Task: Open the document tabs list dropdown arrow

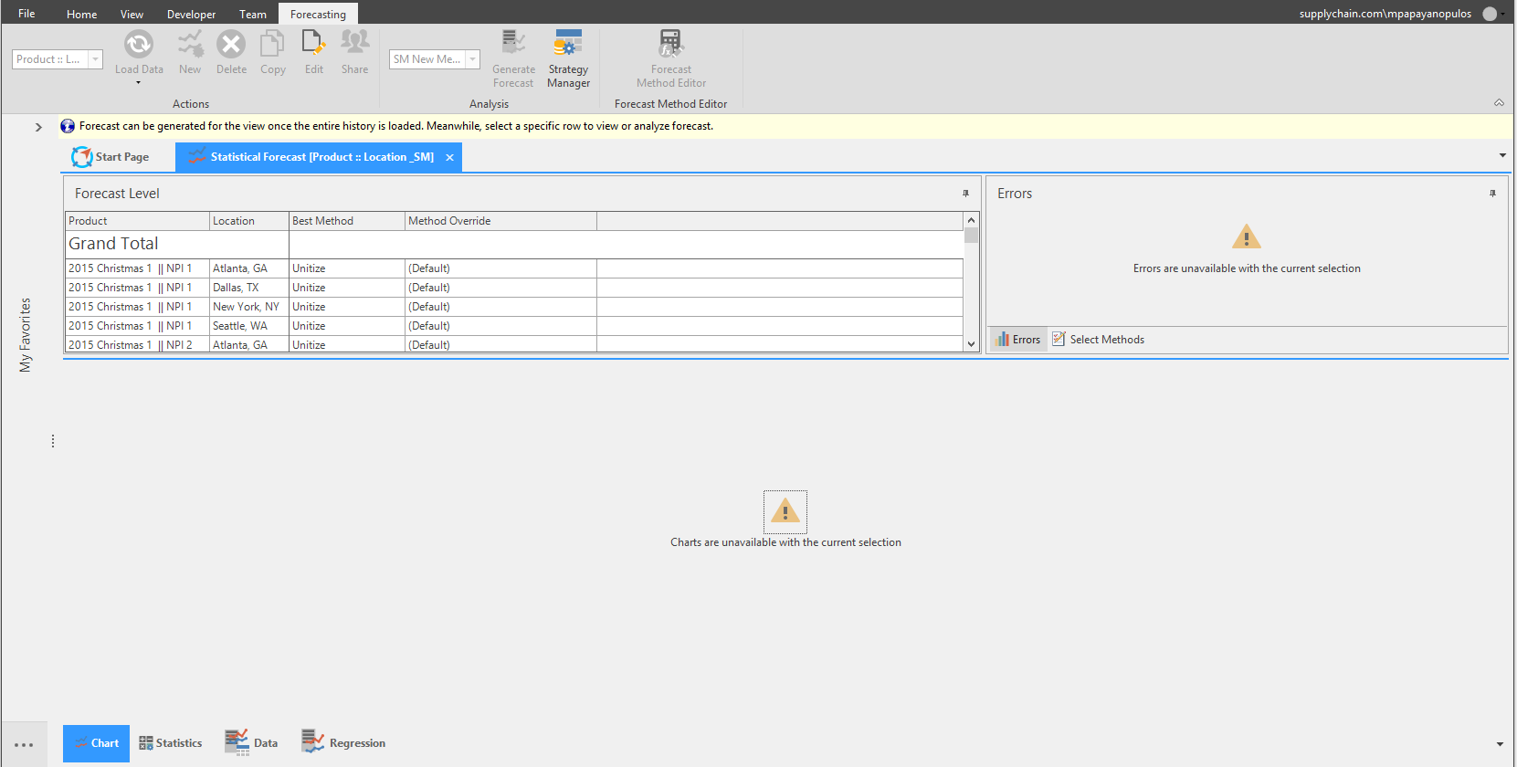Action: [1502, 155]
